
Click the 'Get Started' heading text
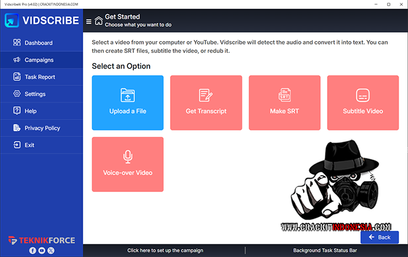[x=122, y=17]
